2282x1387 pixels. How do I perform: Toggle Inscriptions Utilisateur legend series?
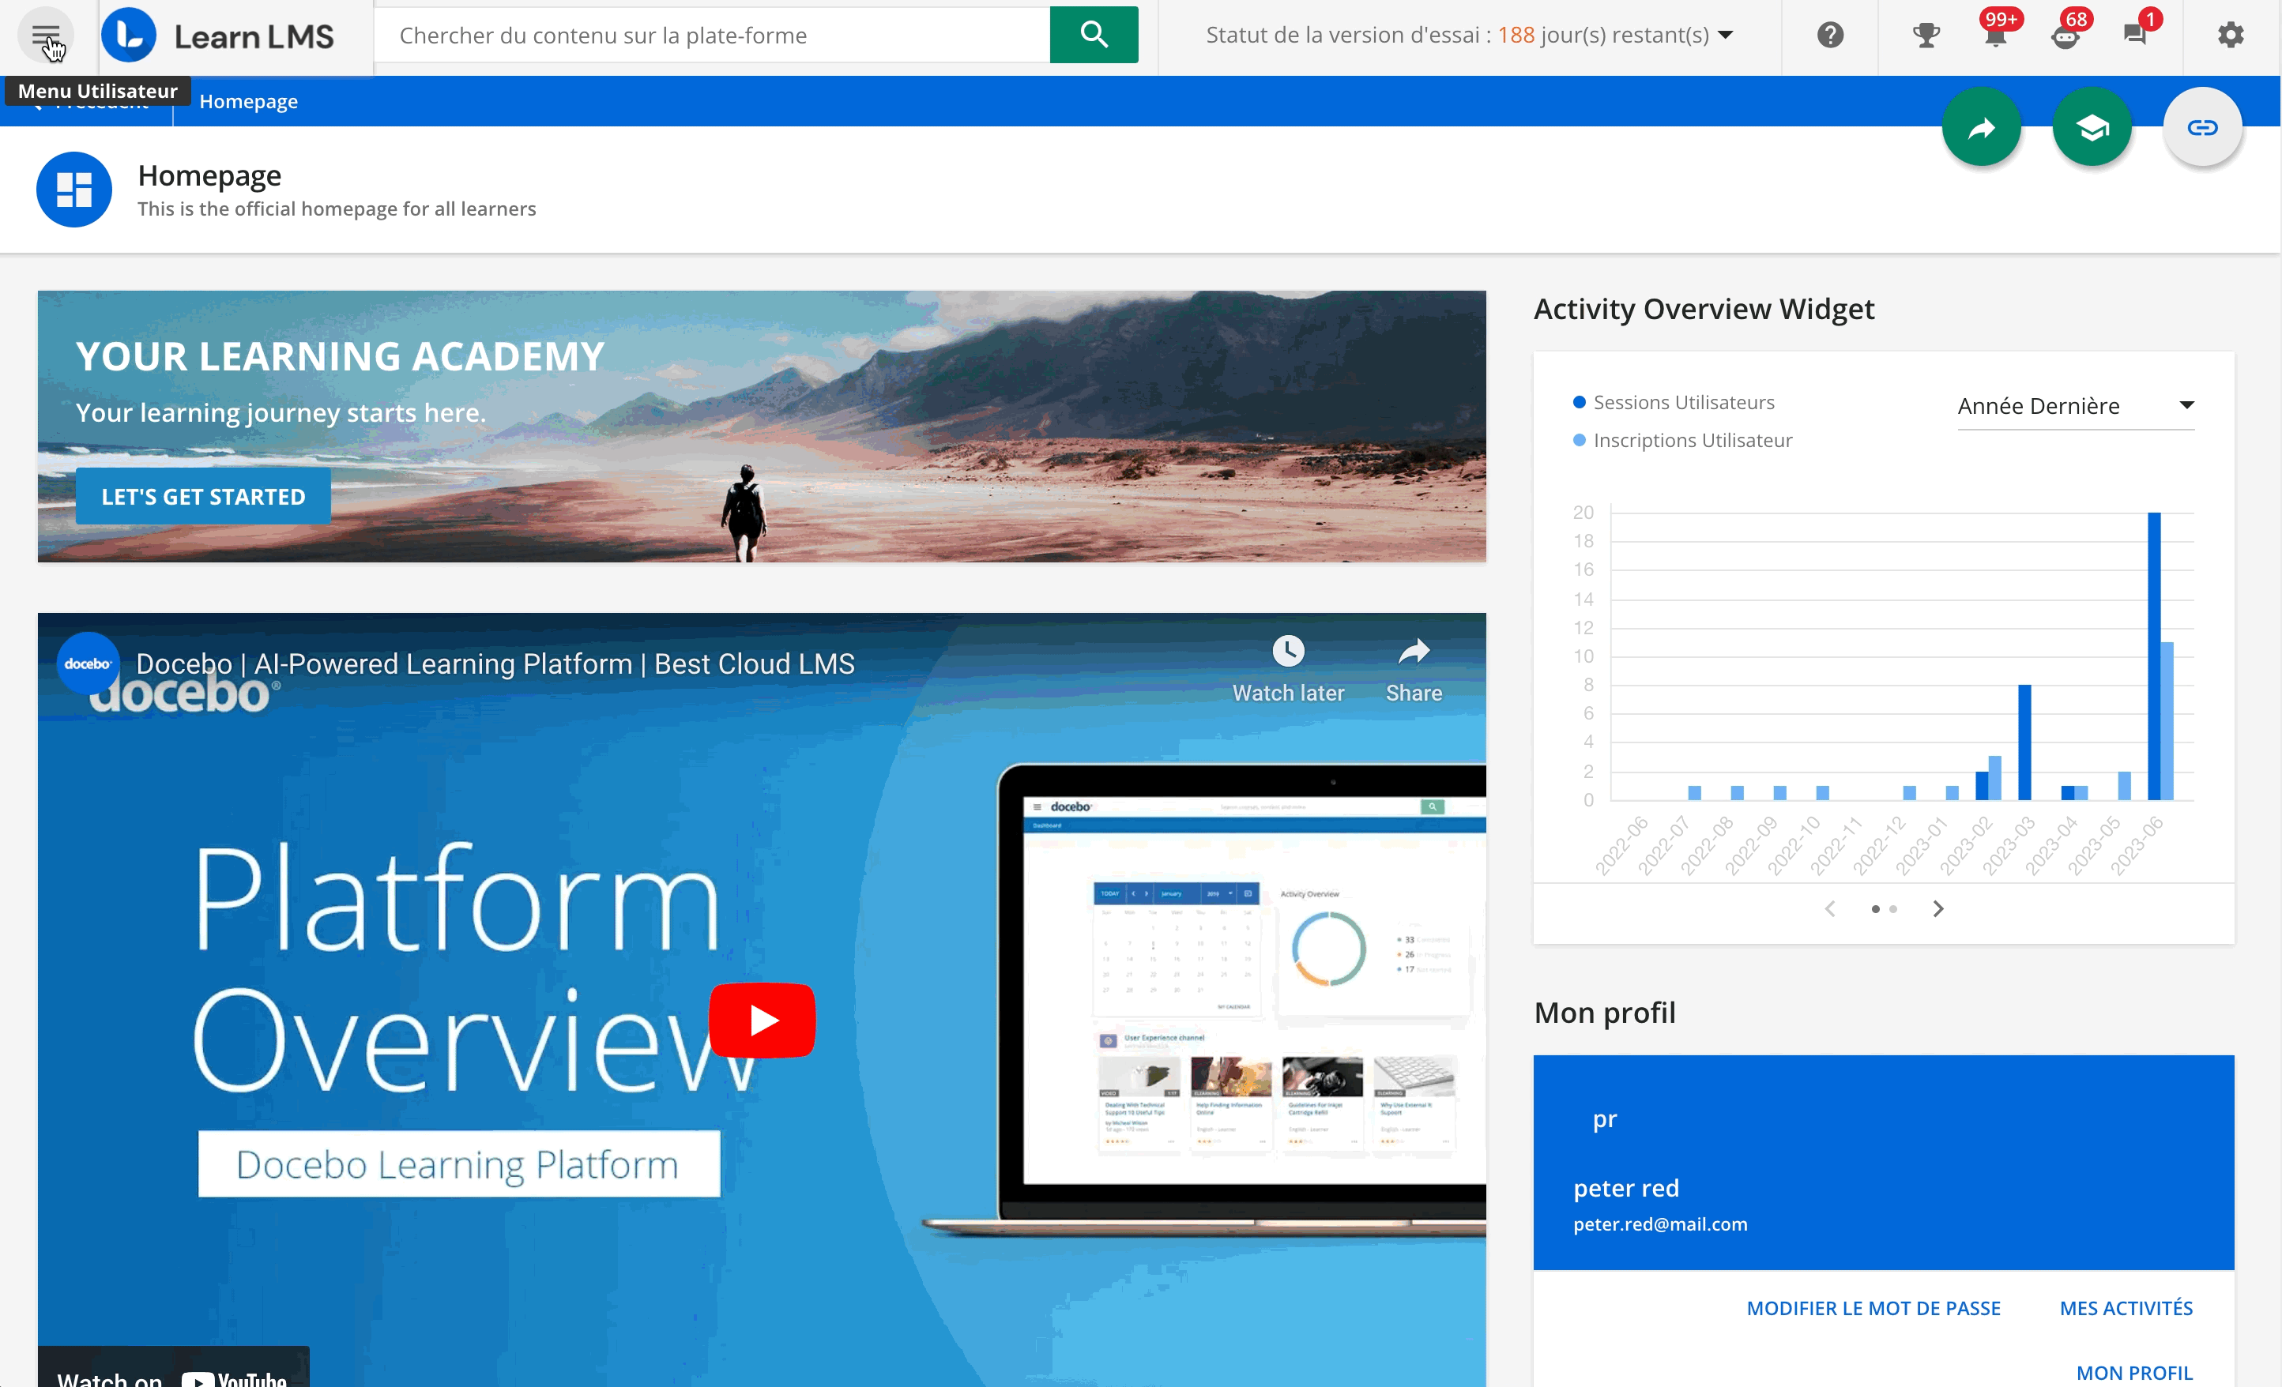pos(1691,441)
